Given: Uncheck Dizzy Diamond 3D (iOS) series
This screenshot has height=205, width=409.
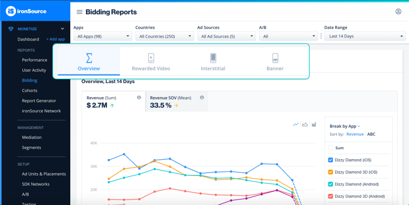Looking at the screenshot, I should click(x=330, y=172).
